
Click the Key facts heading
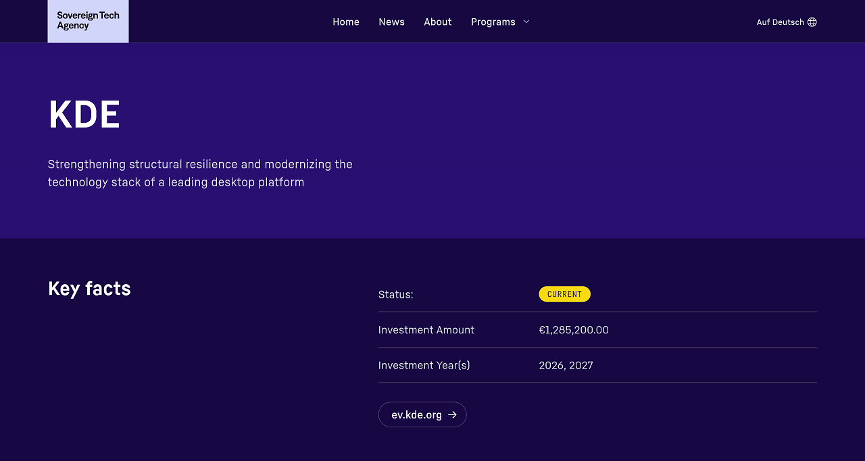(89, 289)
